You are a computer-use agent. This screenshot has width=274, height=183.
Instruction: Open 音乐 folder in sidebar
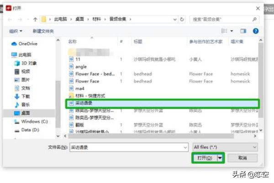pyautogui.click(x=22, y=105)
